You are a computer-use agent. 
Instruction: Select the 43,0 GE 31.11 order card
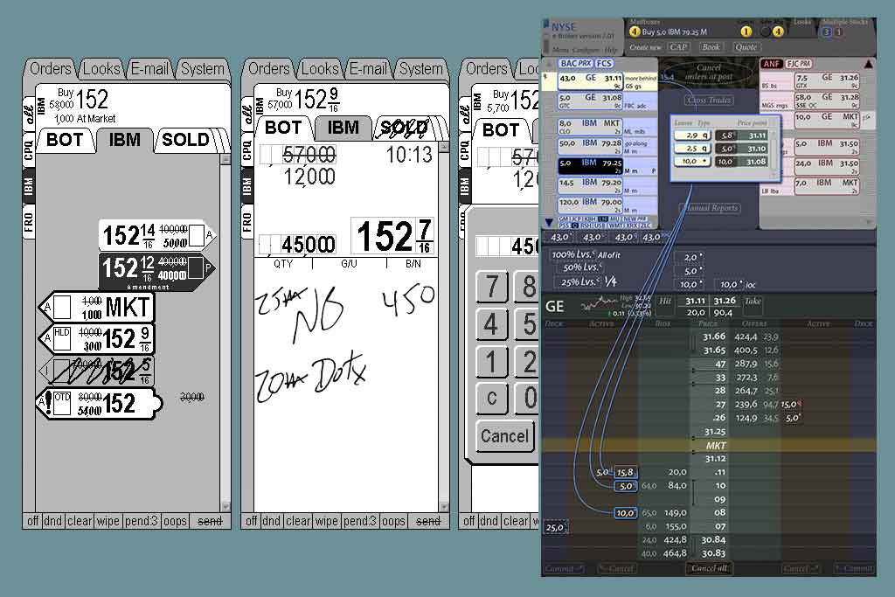(x=590, y=81)
